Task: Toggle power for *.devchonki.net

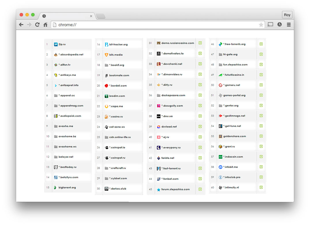Action: pyautogui.click(x=200, y=64)
